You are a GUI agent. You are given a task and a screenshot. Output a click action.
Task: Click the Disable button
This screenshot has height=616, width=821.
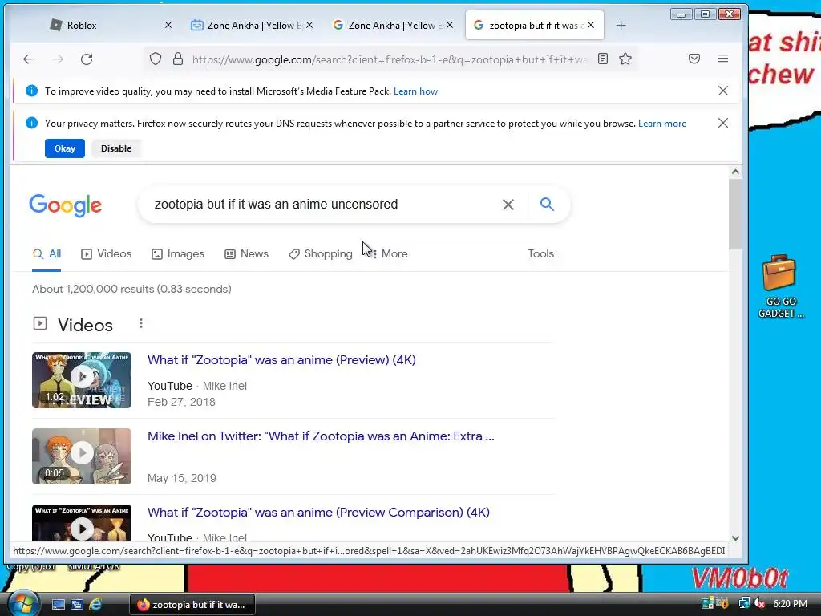coord(116,148)
